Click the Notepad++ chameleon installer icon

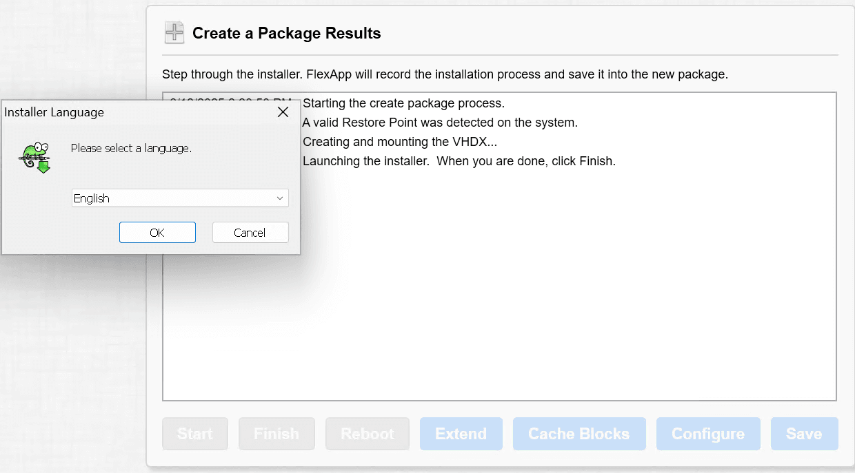(36, 157)
